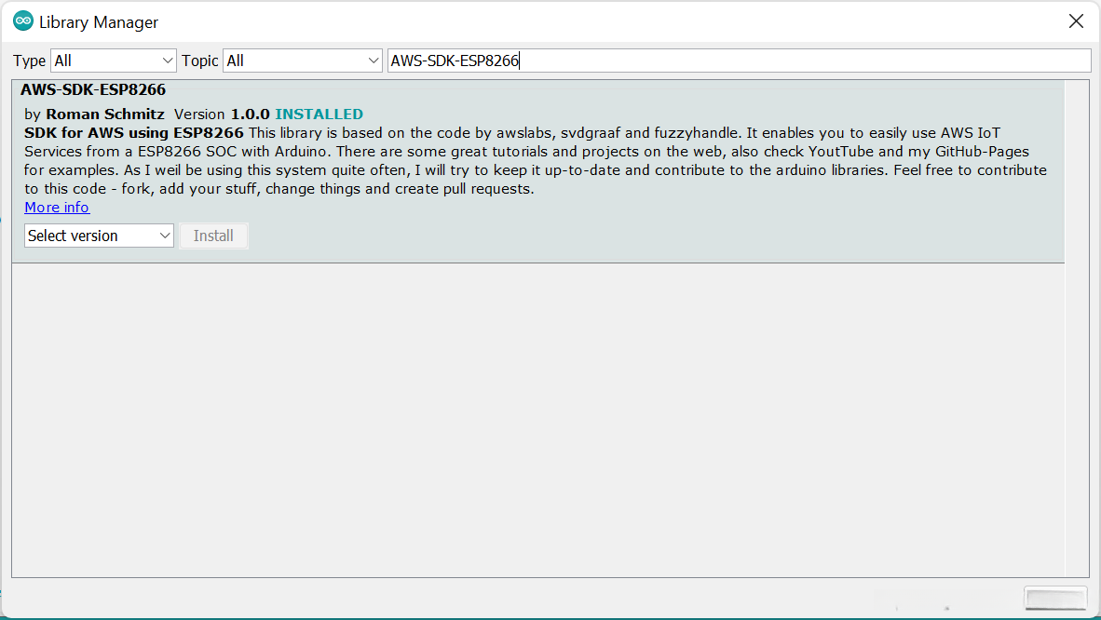The height and width of the screenshot is (620, 1101).
Task: Click the INSTALLED status label
Action: click(319, 114)
